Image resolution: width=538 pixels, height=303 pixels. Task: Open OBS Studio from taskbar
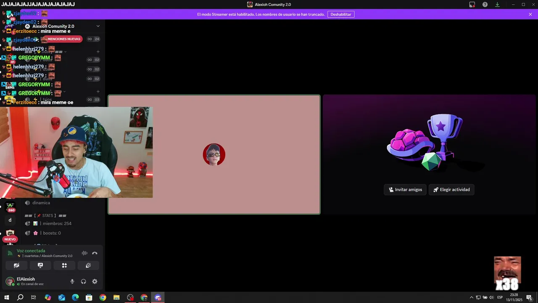click(x=130, y=298)
